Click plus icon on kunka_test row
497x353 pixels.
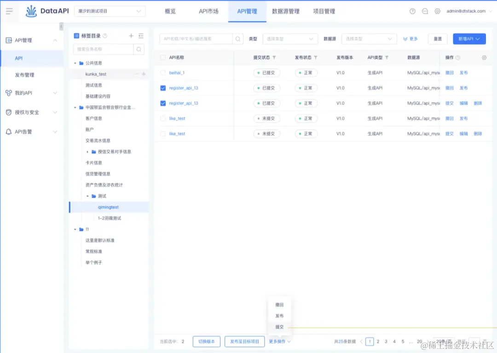click(144, 74)
